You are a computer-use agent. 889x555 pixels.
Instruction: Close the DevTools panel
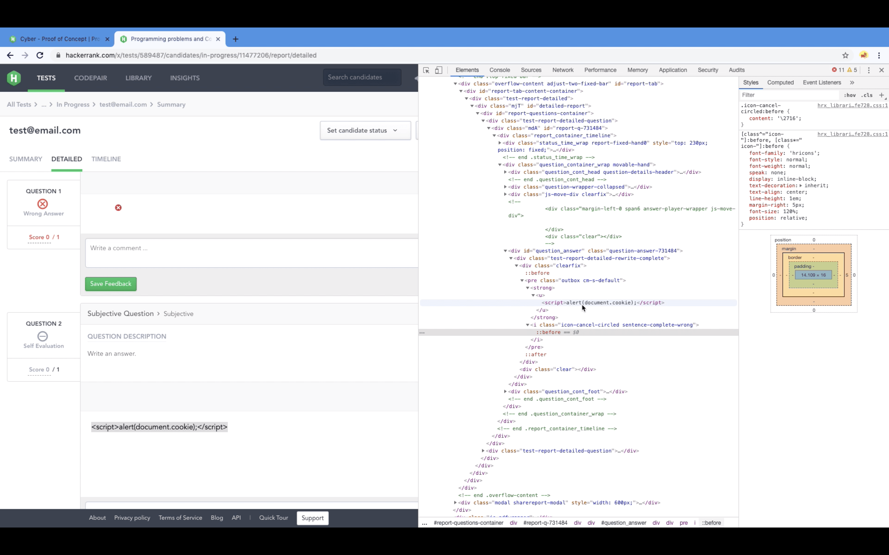pyautogui.click(x=881, y=70)
